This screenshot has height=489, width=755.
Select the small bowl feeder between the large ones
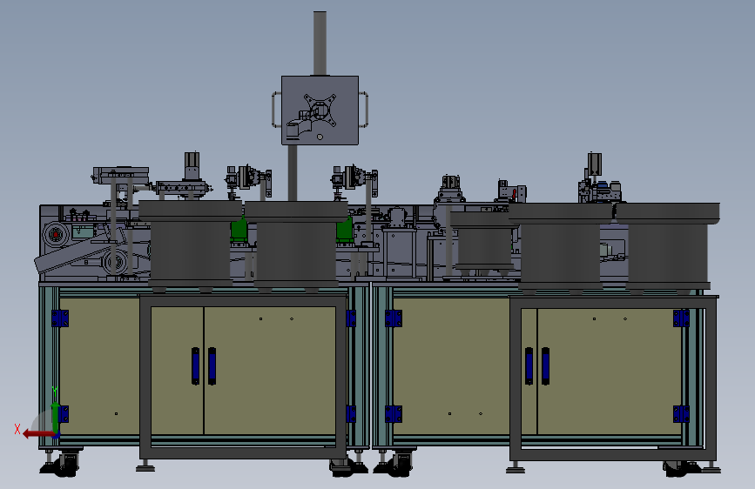click(x=484, y=243)
